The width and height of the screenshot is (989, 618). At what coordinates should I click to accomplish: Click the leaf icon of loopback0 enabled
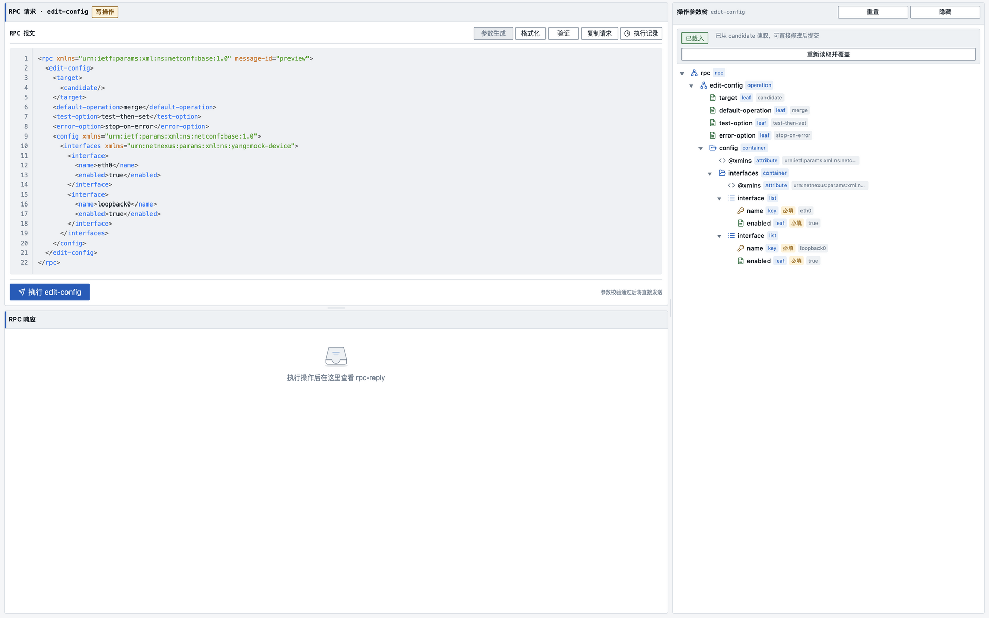click(x=741, y=261)
